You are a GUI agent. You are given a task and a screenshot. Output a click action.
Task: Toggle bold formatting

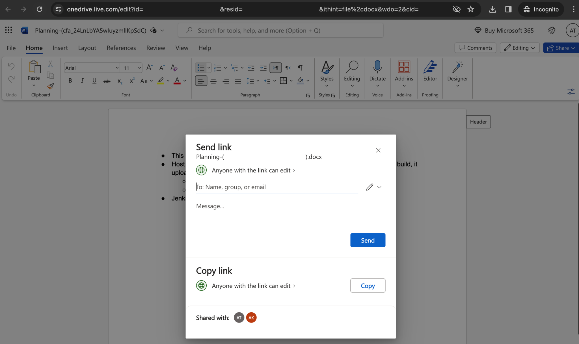[x=70, y=81]
